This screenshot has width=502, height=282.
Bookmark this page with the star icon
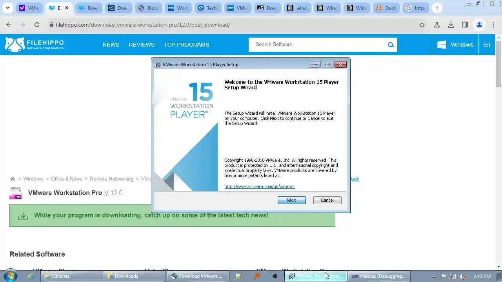(x=422, y=25)
